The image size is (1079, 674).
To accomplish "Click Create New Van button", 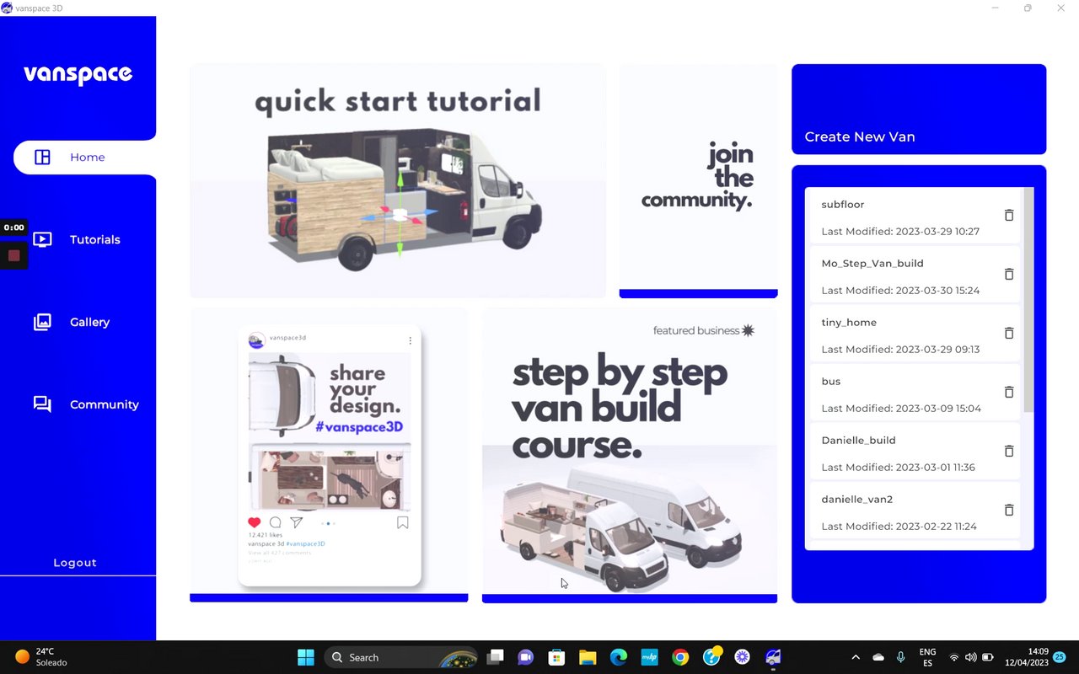I will click(x=919, y=110).
